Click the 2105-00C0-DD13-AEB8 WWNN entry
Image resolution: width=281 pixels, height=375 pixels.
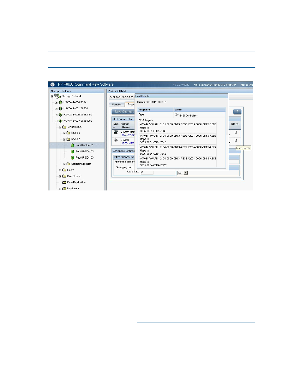(178, 124)
